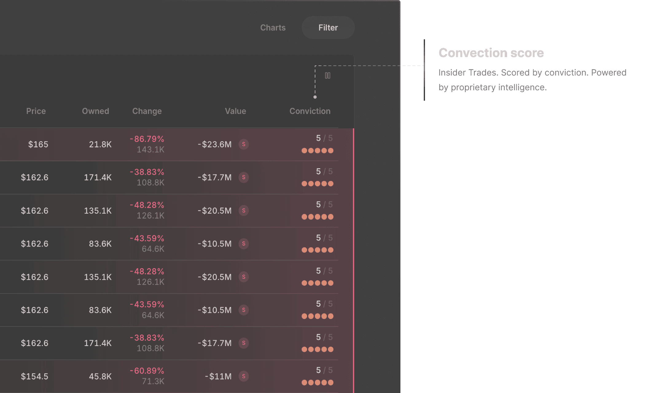Click the -86.79% change value

[147, 139]
